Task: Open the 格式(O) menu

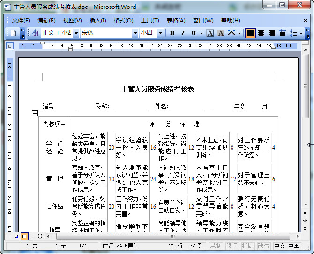Action: point(123,21)
